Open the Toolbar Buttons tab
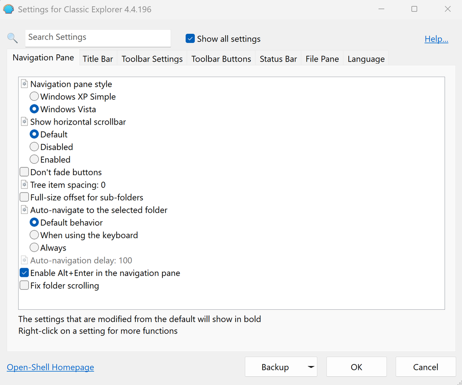Screen dimensions: 462x385 pos(221,59)
